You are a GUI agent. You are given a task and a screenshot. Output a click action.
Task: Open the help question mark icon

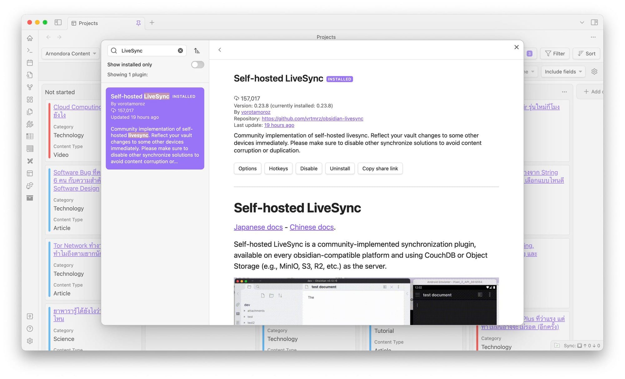click(x=30, y=329)
